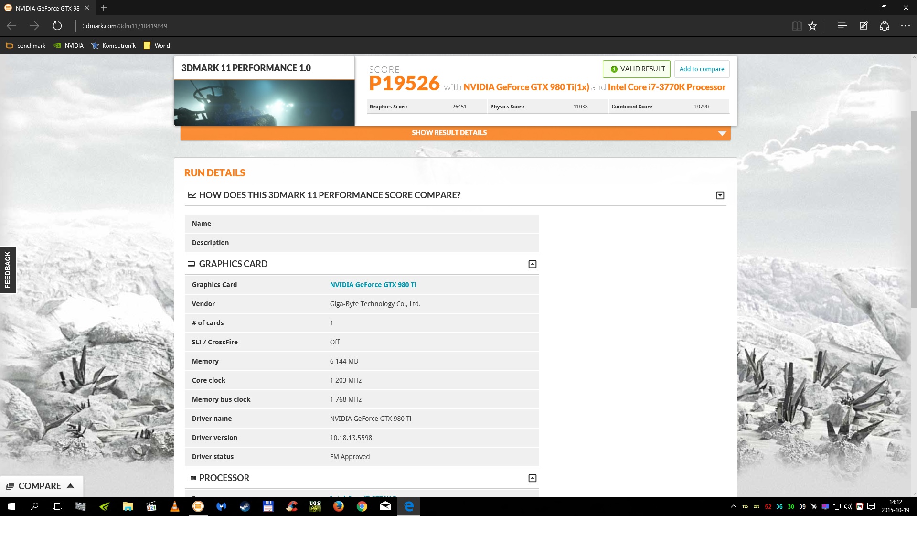Screen dimensions: 917x558
Task: Open the volume control in tray
Action: pyautogui.click(x=848, y=506)
